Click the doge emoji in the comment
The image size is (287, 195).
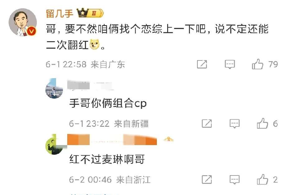[94, 44]
